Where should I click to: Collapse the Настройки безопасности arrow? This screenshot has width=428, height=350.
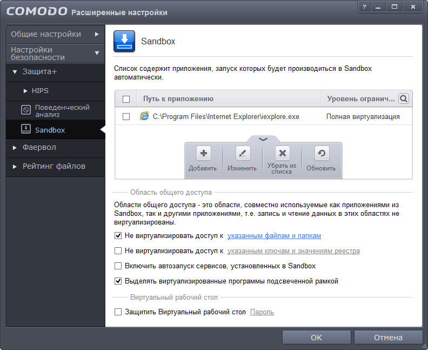coord(97,53)
